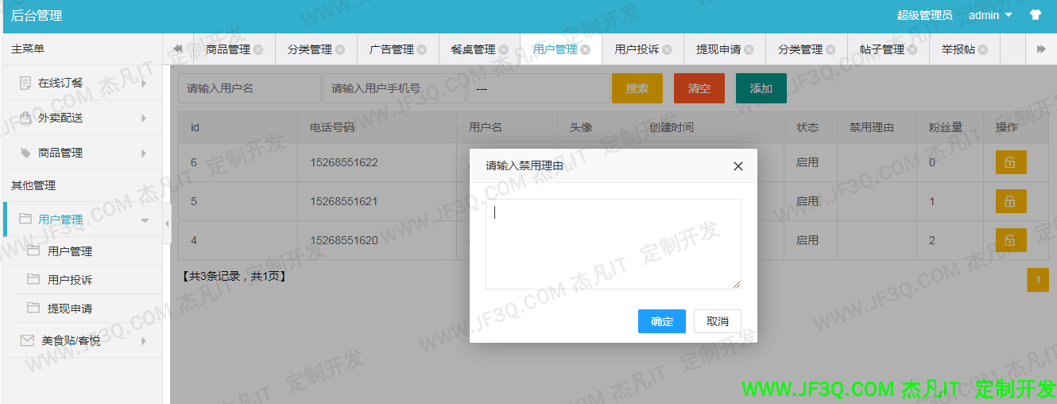Click the 请输入用户手机号 input field
Image resolution: width=1057 pixels, height=404 pixels.
click(x=394, y=88)
